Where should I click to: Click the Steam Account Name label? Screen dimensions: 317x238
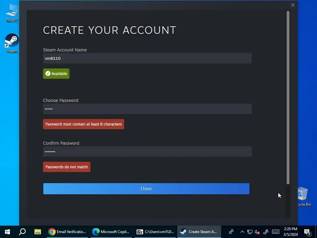[x=65, y=50]
